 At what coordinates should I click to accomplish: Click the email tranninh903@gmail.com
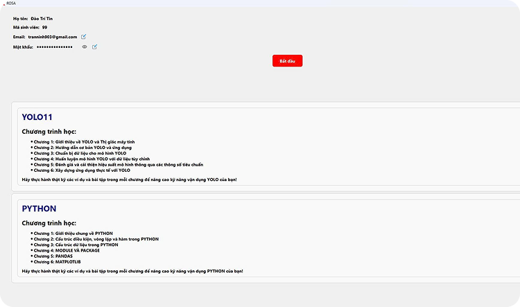pyautogui.click(x=53, y=37)
